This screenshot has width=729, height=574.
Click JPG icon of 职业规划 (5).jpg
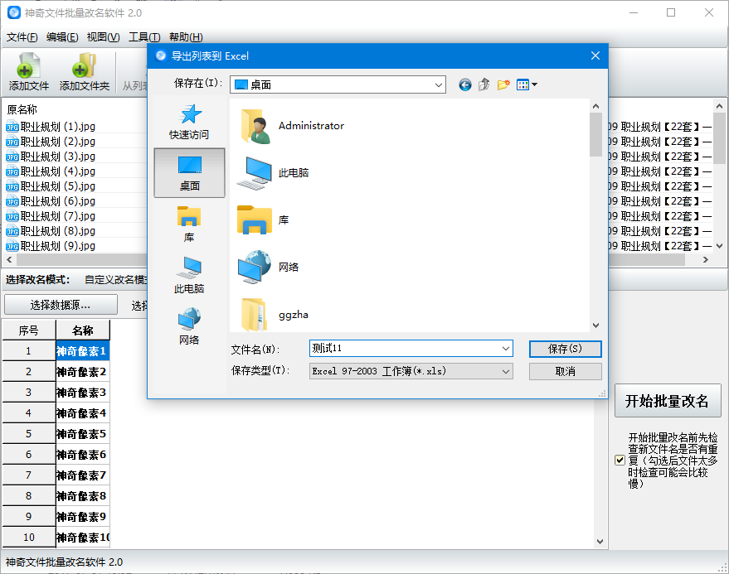[x=12, y=186]
